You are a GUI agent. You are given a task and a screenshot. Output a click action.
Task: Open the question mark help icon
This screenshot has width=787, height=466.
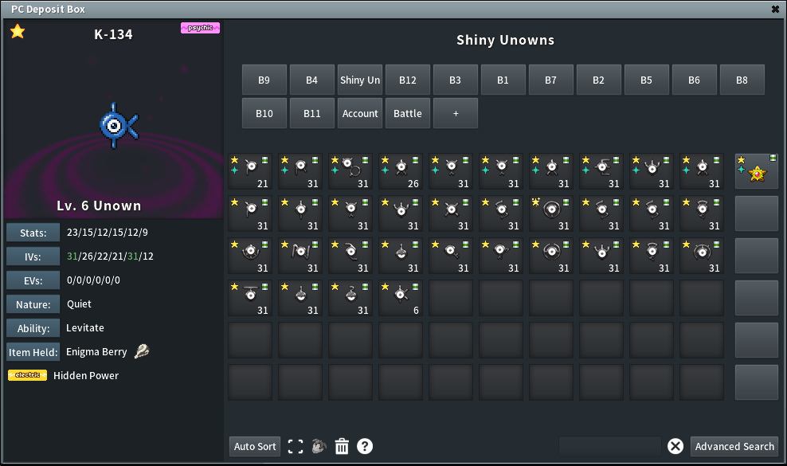tap(365, 446)
